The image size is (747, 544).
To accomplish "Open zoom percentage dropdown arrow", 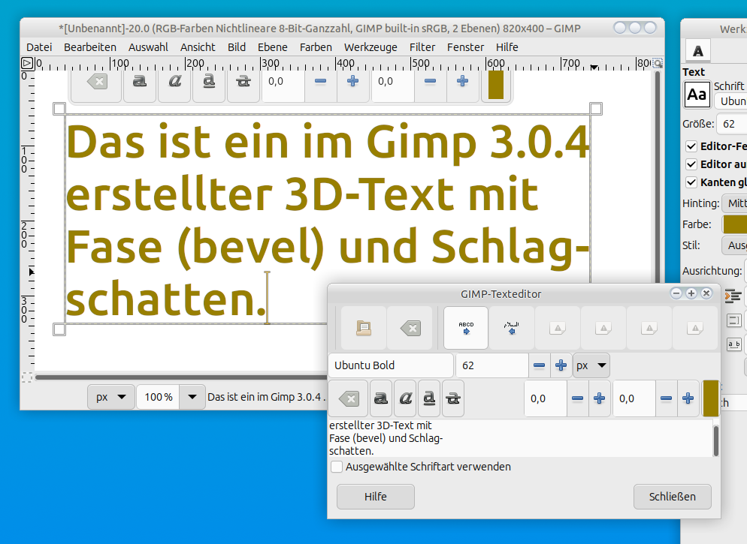I will tap(192, 397).
